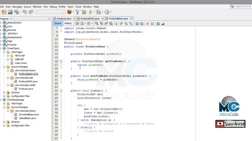
Task: Toggle bookmark on current line
Action: pos(131,23)
